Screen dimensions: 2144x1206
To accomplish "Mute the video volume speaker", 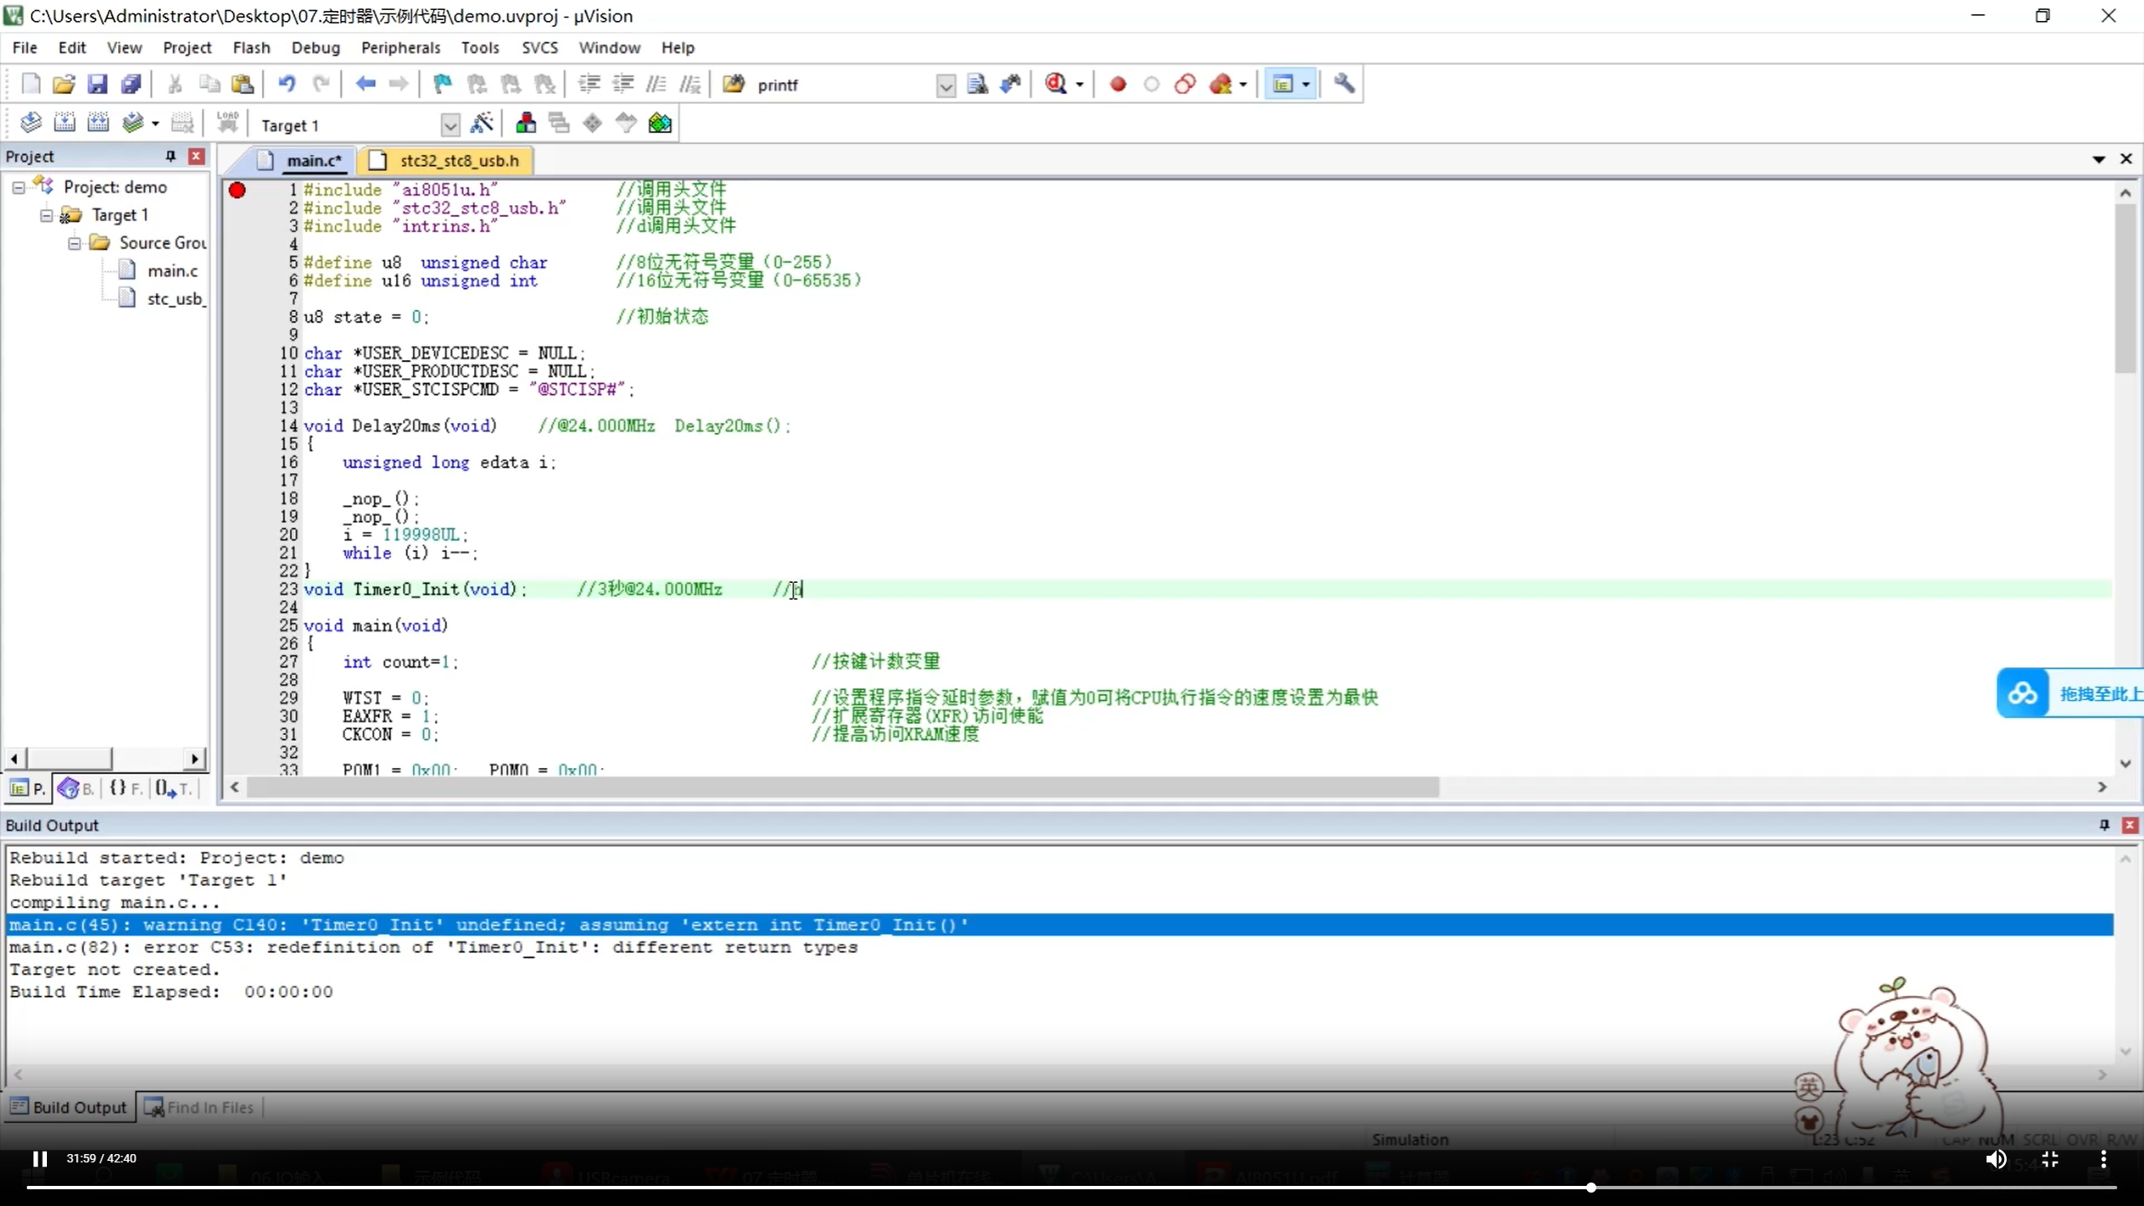I will point(1996,1158).
